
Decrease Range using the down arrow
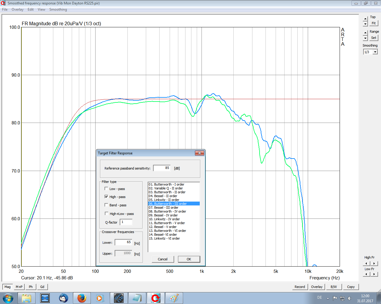click(366, 38)
